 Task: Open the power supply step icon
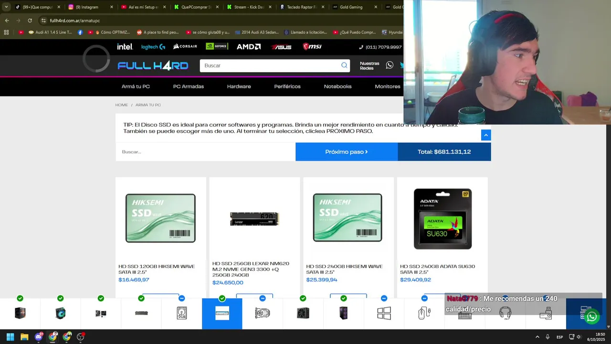(x=303, y=313)
